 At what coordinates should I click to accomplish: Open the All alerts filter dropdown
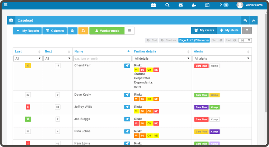point(222,59)
